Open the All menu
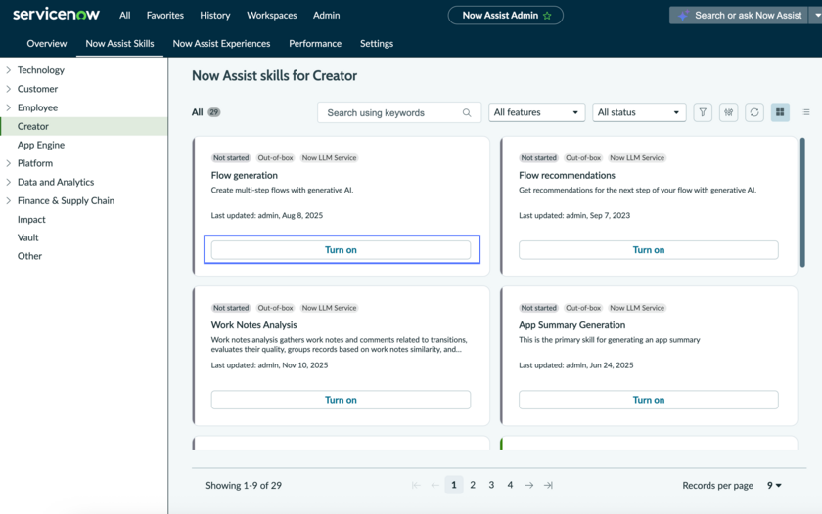Viewport: 822px width, 514px height. click(125, 16)
